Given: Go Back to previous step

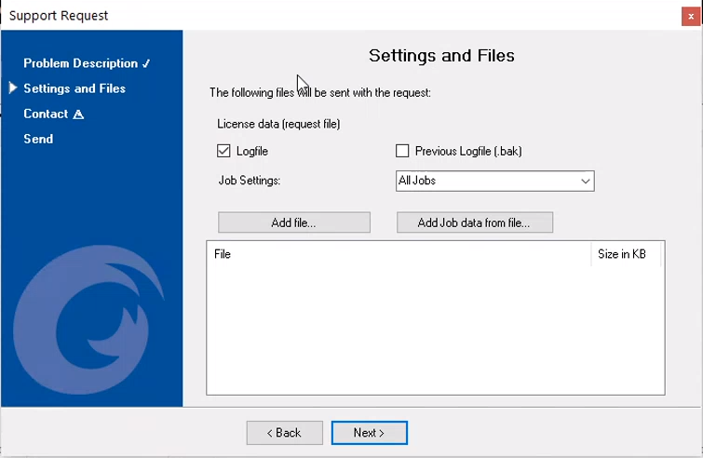Looking at the screenshot, I should click(284, 433).
